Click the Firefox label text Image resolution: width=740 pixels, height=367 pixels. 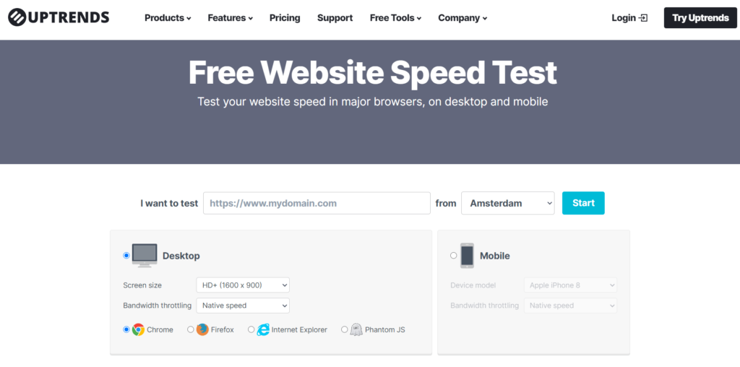click(x=223, y=329)
